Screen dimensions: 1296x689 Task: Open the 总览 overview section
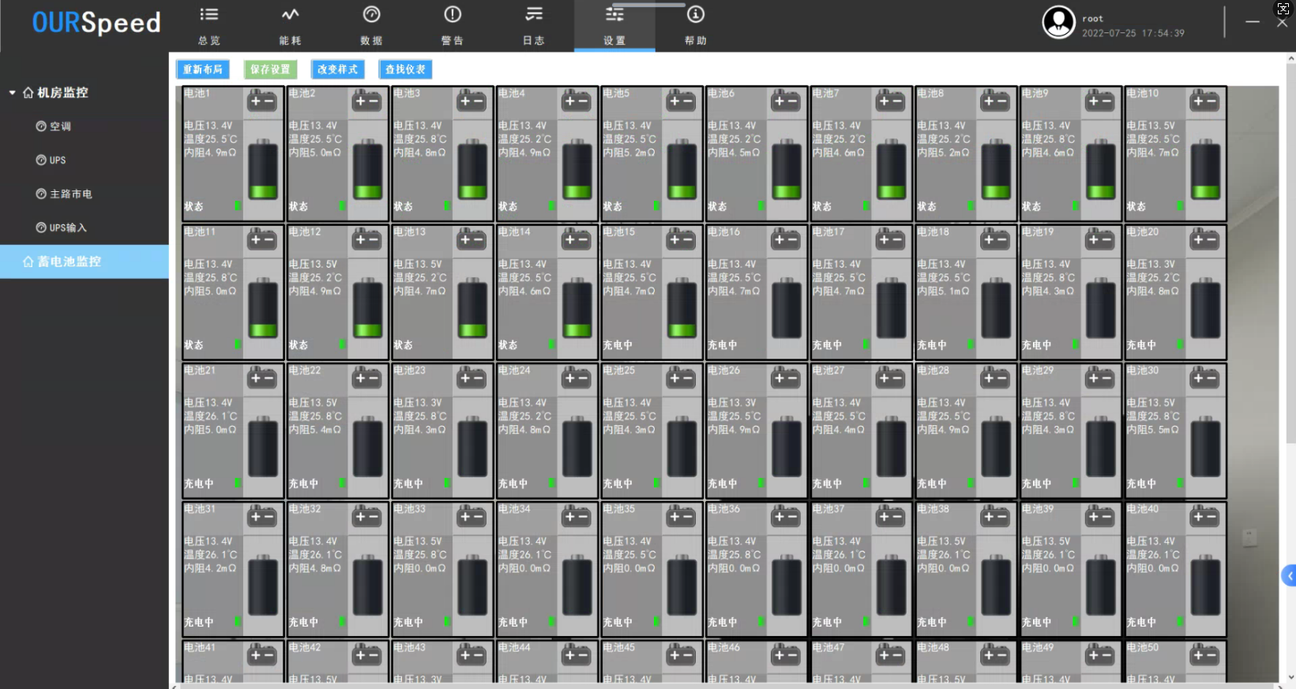tap(209, 25)
